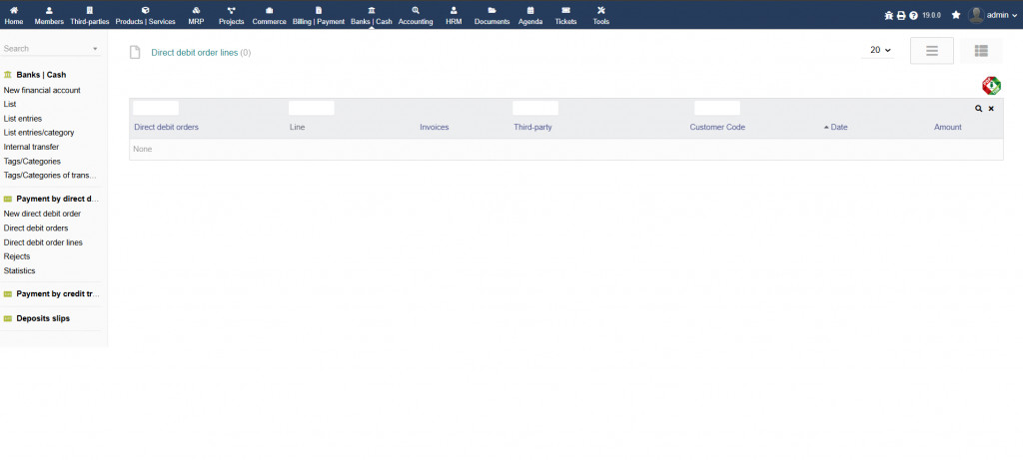Click the bug report icon
This screenshot has width=1023, height=460.
[x=888, y=16]
